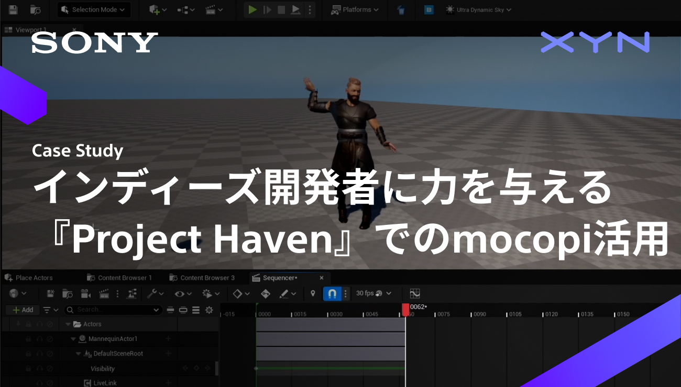This screenshot has width=681, height=387.
Task: Click the Sequencer track search field
Action: point(112,310)
